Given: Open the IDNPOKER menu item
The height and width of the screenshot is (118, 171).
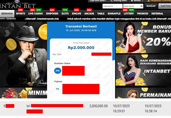Looking at the screenshot, I should tap(52, 14).
